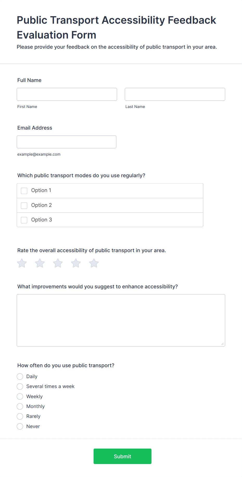Enable the Option 3 checkbox
The width and height of the screenshot is (242, 477).
(x=24, y=220)
